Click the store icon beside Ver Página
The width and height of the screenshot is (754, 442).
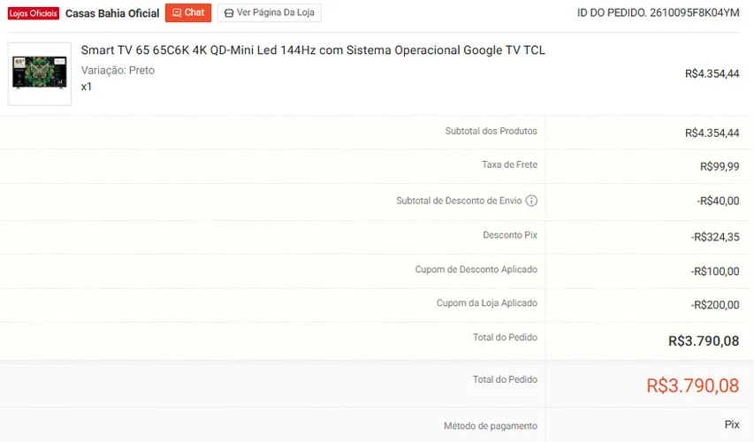click(229, 13)
